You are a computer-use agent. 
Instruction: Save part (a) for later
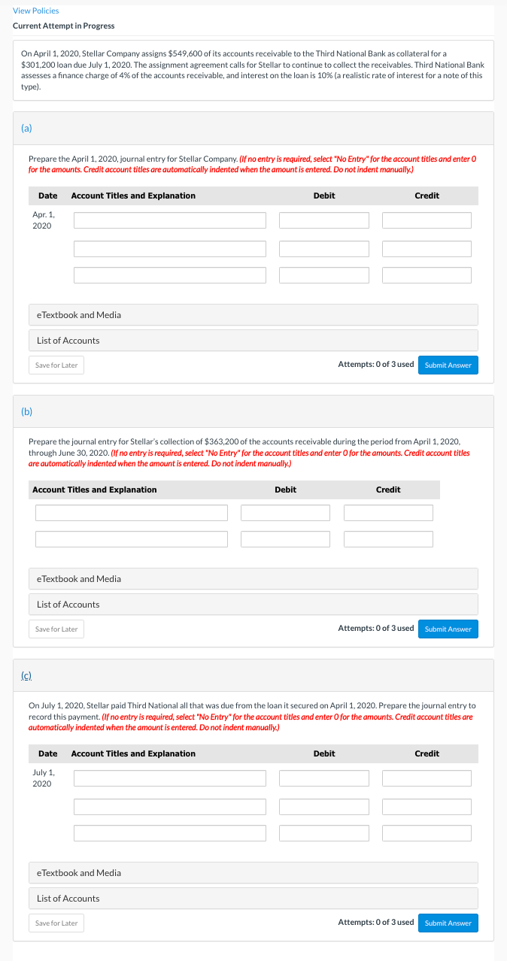pyautogui.click(x=56, y=364)
